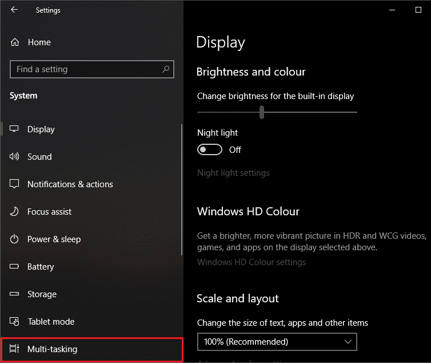Click the brightness slider handle
431x363 pixels.
pyautogui.click(x=262, y=112)
